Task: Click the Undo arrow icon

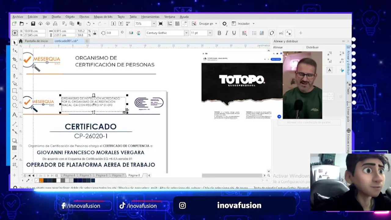Action: (x=89, y=24)
